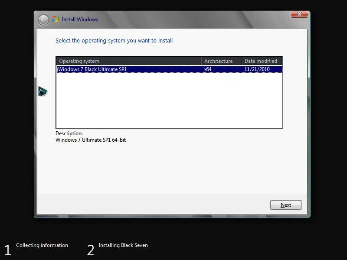347x260 pixels.
Task: Select the Windows 7 Black Ultimate SP1 row
Action: 170,69
